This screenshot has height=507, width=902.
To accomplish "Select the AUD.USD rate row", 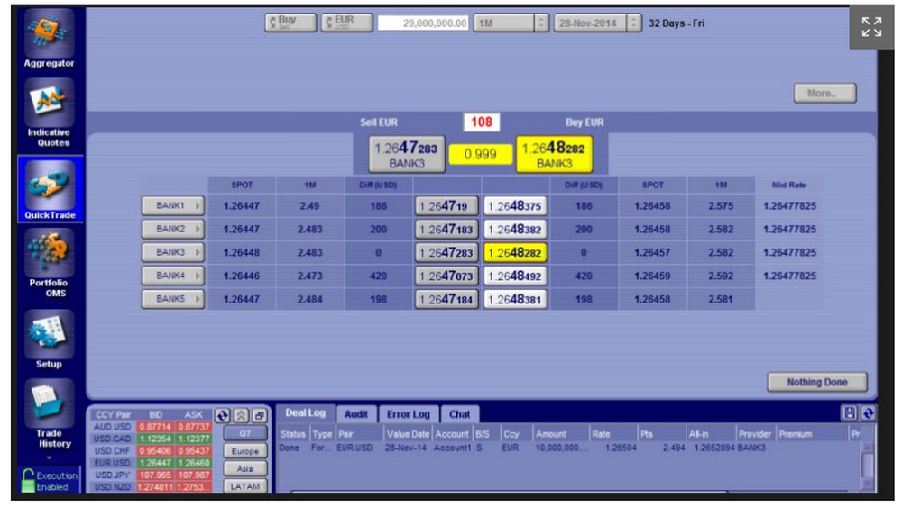I will tap(152, 427).
